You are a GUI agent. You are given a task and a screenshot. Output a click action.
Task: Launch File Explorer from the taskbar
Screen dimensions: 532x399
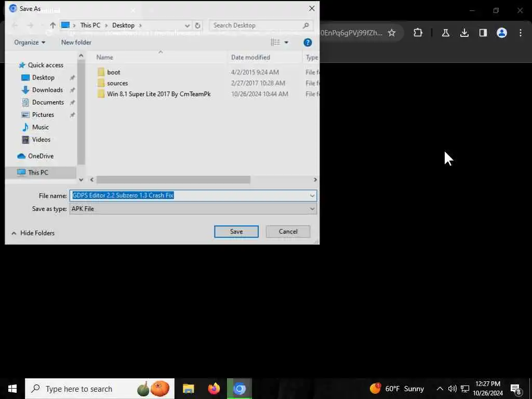point(188,389)
